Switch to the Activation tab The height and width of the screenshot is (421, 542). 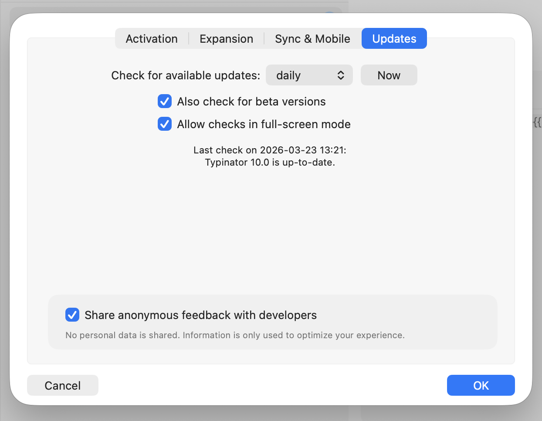(x=151, y=38)
